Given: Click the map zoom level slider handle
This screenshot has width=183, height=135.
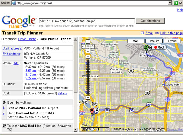Looking at the screenshot, I should (88, 70).
